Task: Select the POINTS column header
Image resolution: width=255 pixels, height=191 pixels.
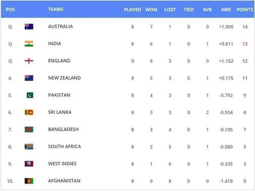Action: (245, 10)
